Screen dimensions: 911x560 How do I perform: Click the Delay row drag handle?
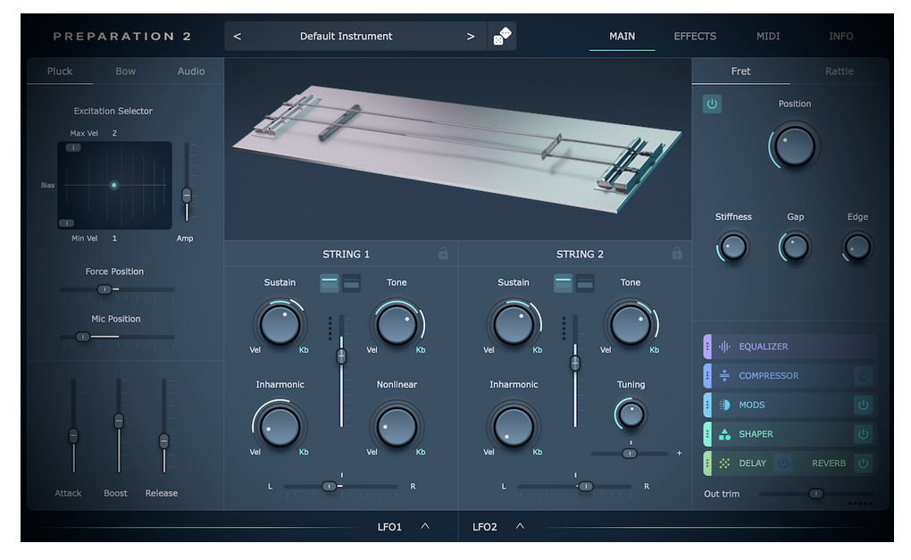point(707,463)
